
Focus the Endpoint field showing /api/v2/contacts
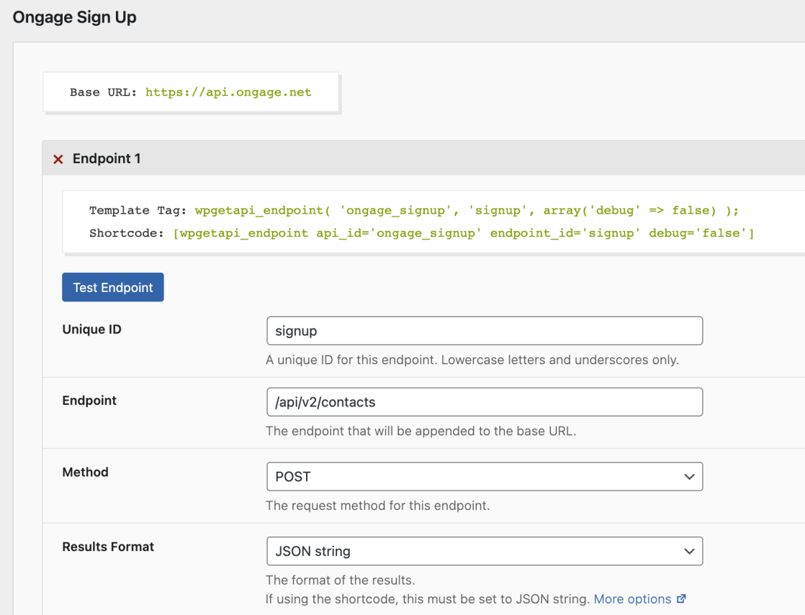[x=484, y=402]
